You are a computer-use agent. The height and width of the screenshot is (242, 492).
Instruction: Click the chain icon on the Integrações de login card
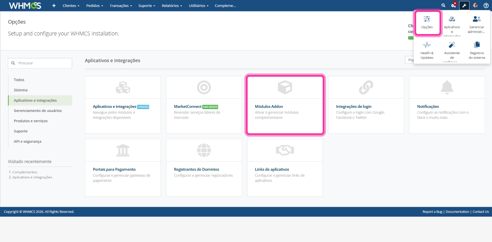366,87
